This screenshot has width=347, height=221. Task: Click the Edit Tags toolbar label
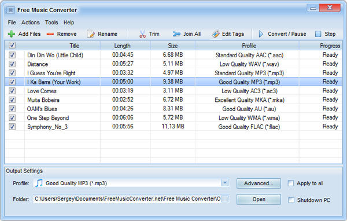233,34
